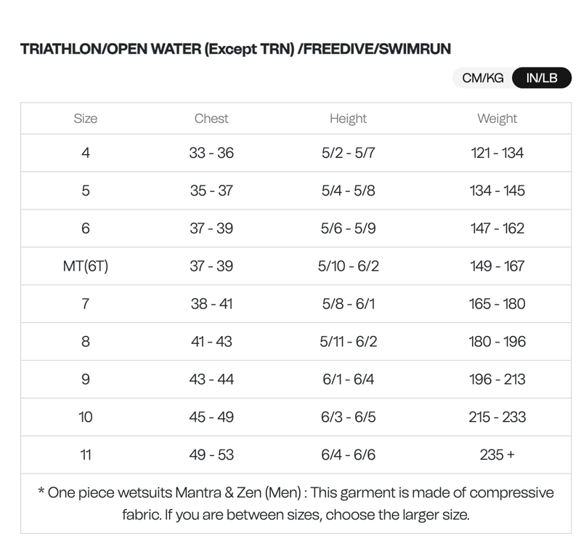Click chest range 33 - 36
Viewport: 581px width, 544px height.
211,153
